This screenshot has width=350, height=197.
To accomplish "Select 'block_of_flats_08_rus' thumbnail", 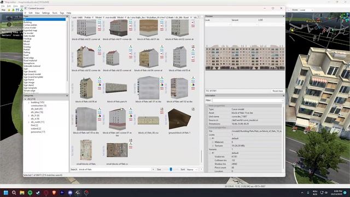I will pyautogui.click(x=148, y=120).
